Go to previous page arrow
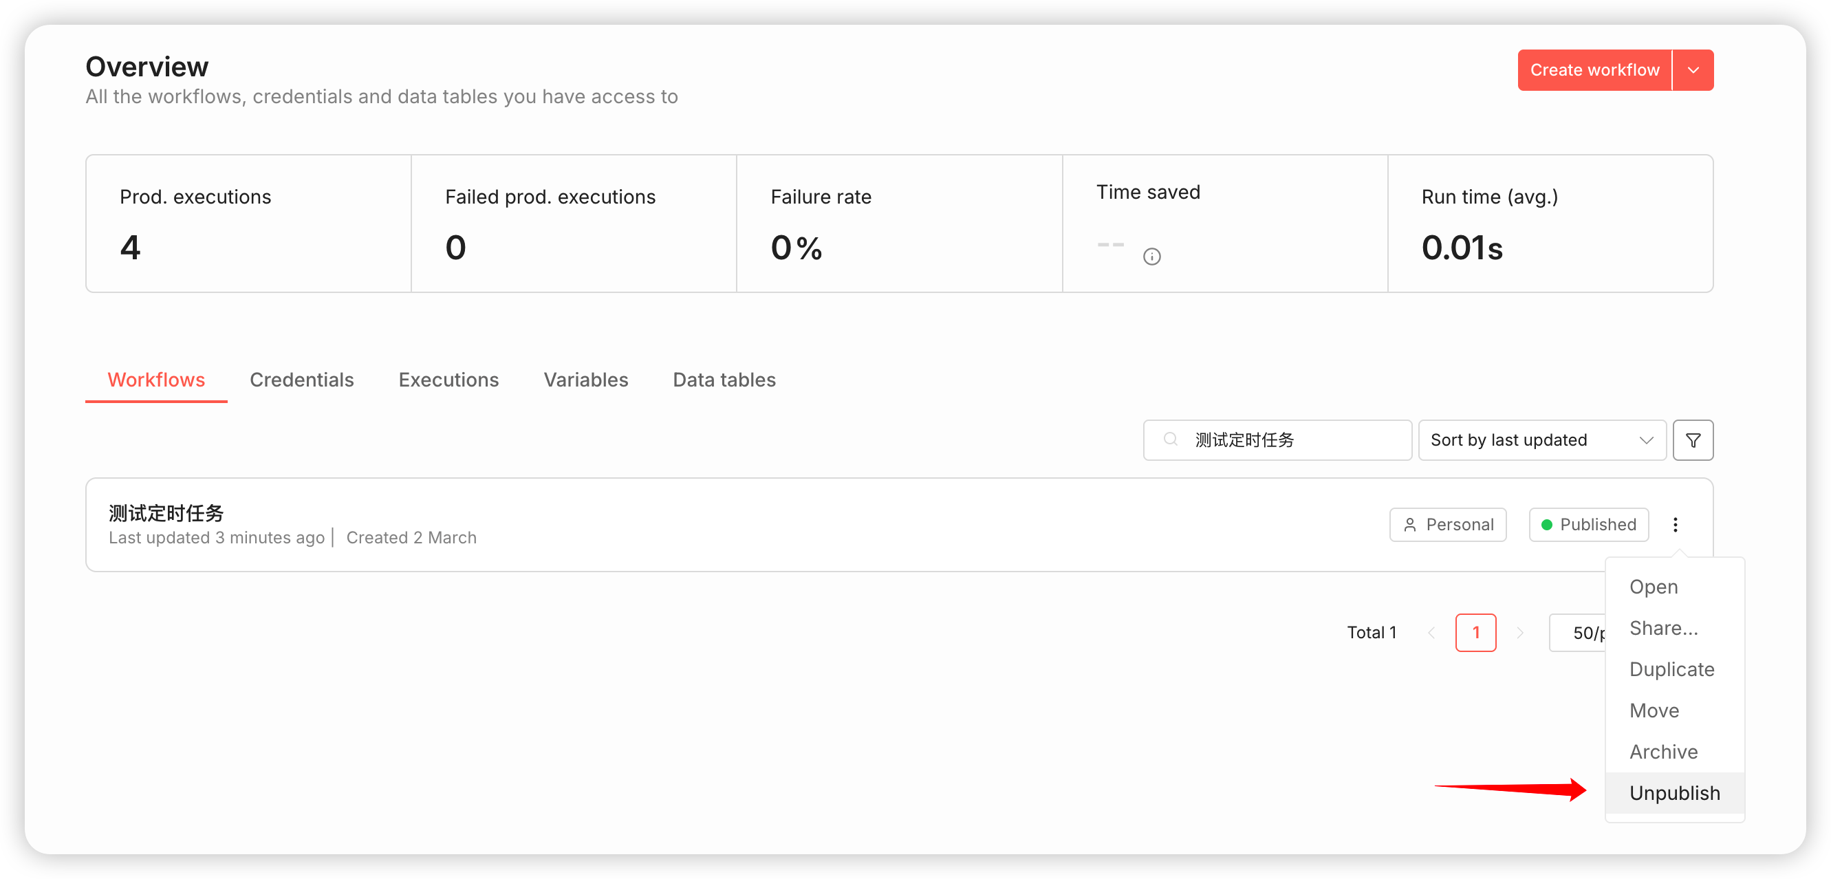The width and height of the screenshot is (1831, 879). coord(1431,632)
